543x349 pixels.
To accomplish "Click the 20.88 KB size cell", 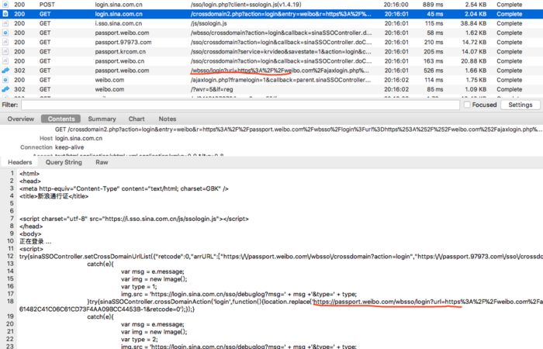I will 473,61.
